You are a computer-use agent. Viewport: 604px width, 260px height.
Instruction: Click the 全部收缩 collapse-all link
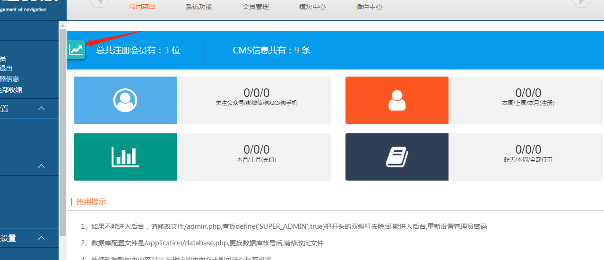(11, 90)
